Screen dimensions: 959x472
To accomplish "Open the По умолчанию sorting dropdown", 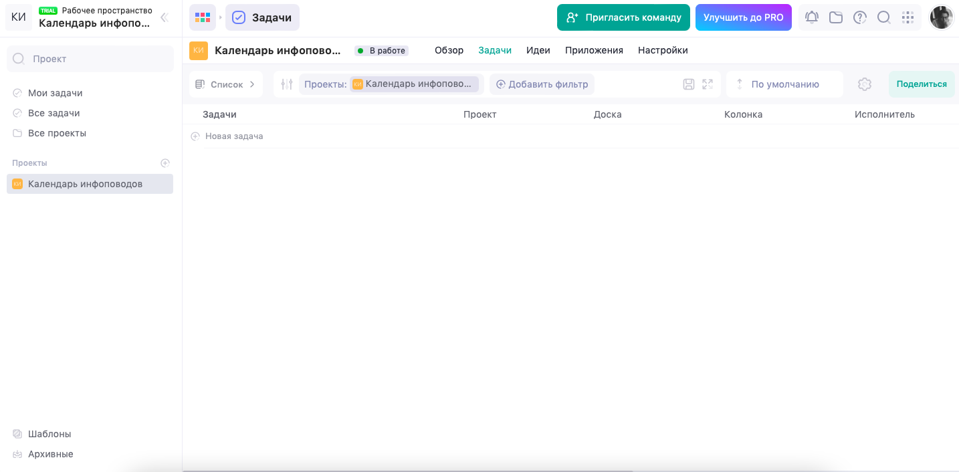I will click(x=784, y=84).
